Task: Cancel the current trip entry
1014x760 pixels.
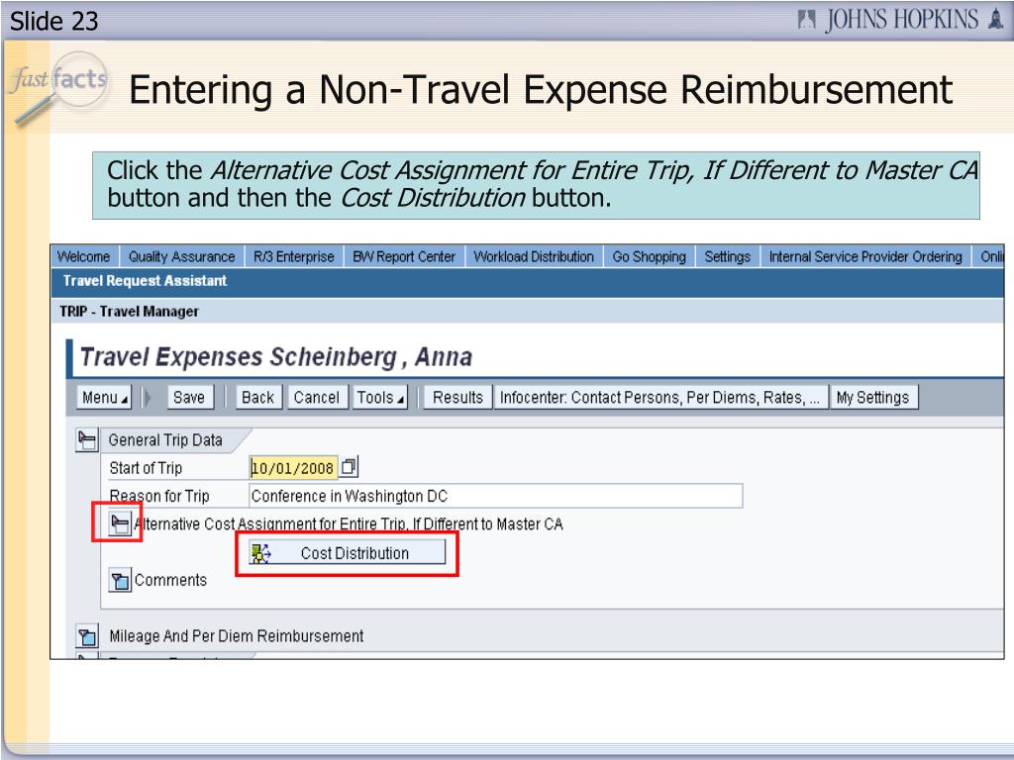Action: [x=317, y=398]
